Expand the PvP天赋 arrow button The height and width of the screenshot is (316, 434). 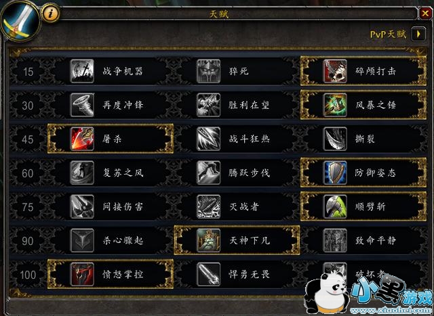[x=418, y=34]
